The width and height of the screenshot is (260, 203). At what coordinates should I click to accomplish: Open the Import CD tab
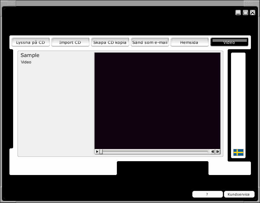pos(70,42)
